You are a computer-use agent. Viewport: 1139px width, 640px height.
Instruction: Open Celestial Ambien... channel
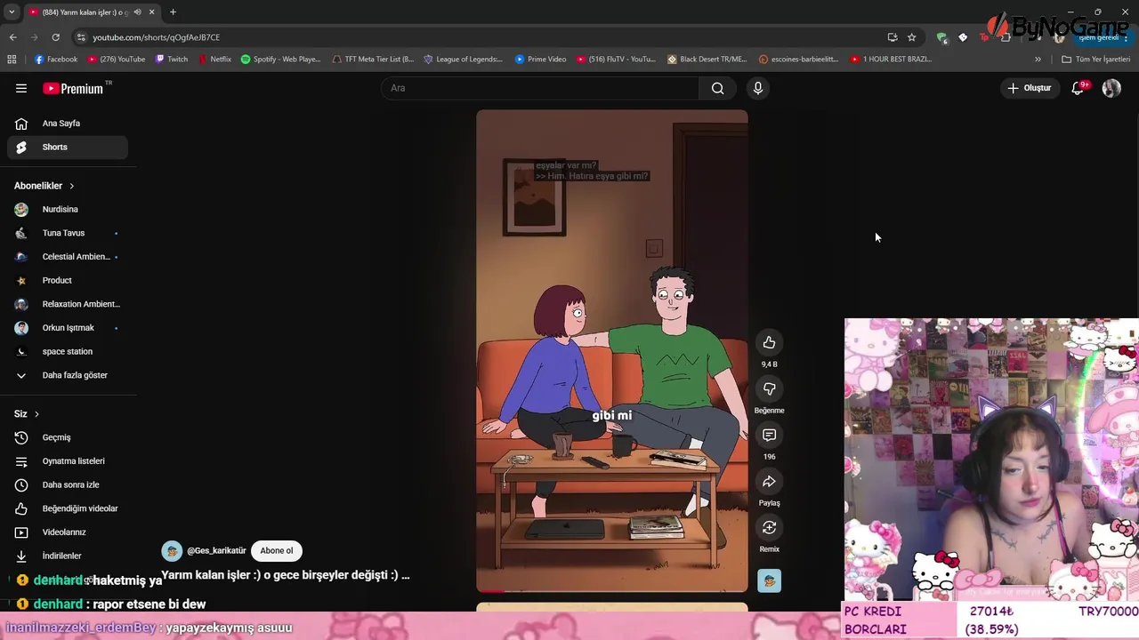click(x=68, y=257)
